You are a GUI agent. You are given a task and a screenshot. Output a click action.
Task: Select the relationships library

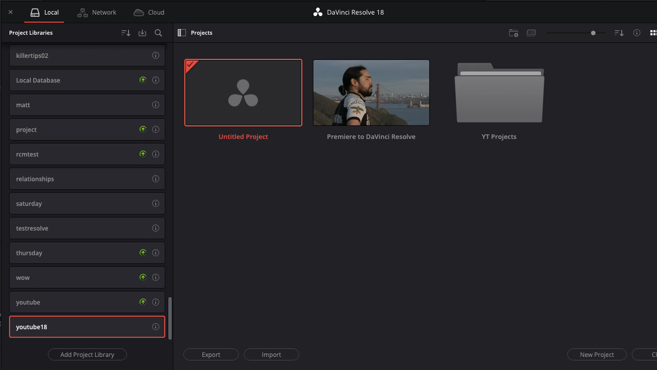[87, 179]
